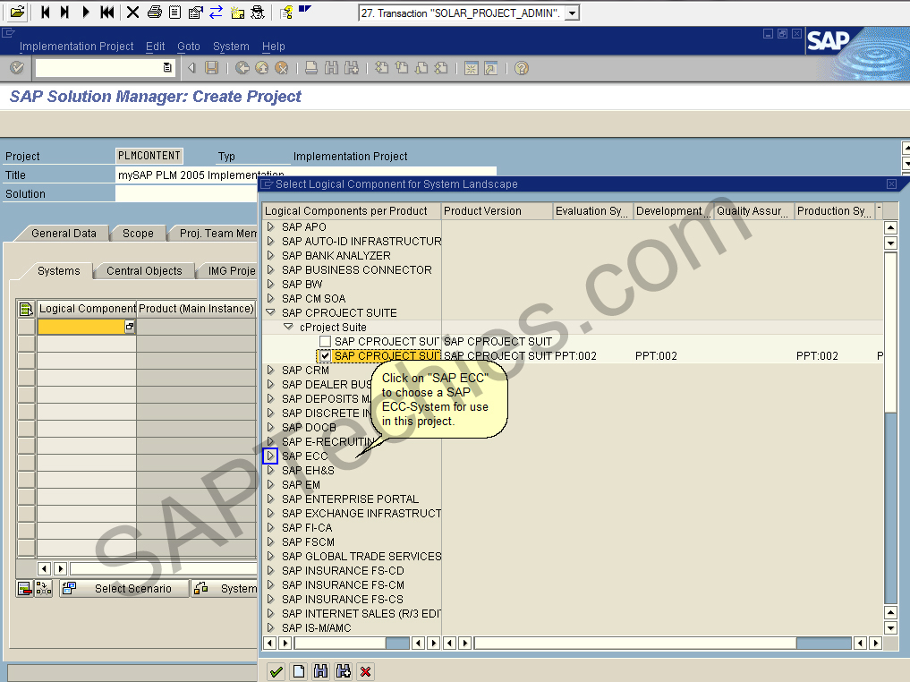The width and height of the screenshot is (910, 682).
Task: Click the Help question mark icon
Action: coord(521,68)
